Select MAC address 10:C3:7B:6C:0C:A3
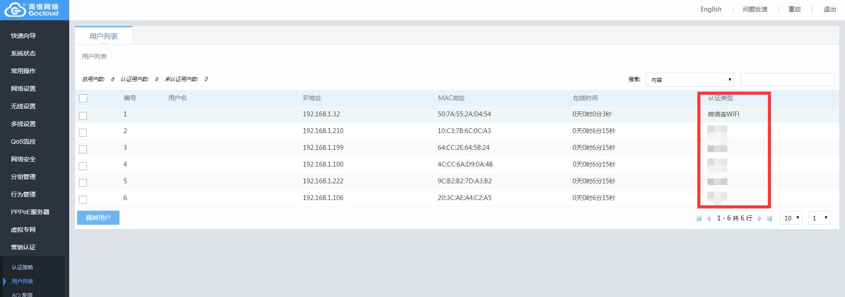 tap(464, 131)
